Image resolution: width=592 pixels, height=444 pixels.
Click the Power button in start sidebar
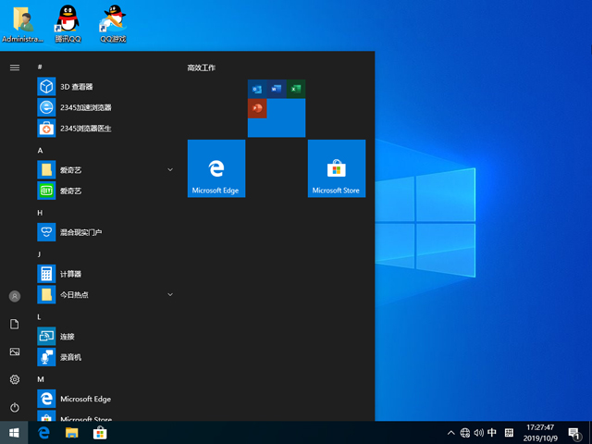15,407
